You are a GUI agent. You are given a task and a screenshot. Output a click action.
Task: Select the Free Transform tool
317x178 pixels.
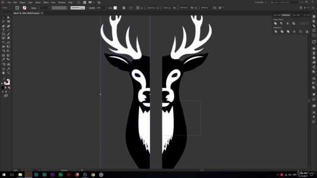8,46
